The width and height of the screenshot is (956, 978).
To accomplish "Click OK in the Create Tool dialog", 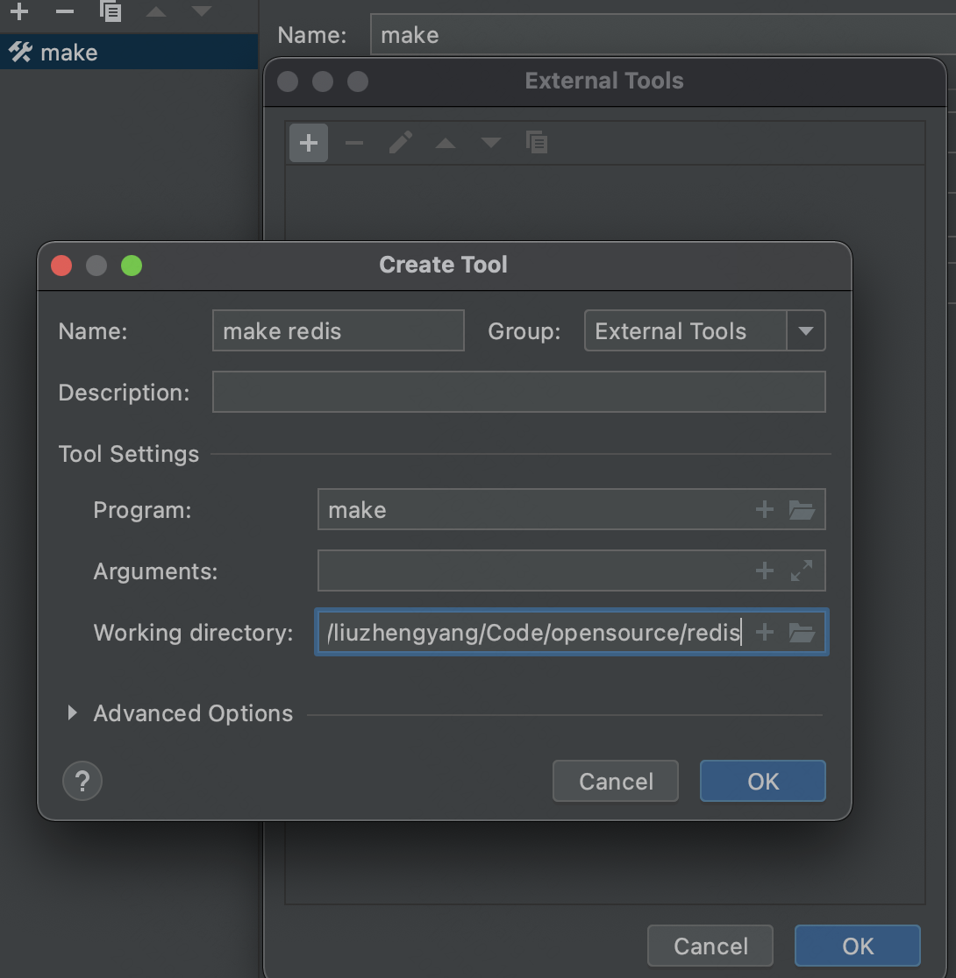I will (762, 781).
